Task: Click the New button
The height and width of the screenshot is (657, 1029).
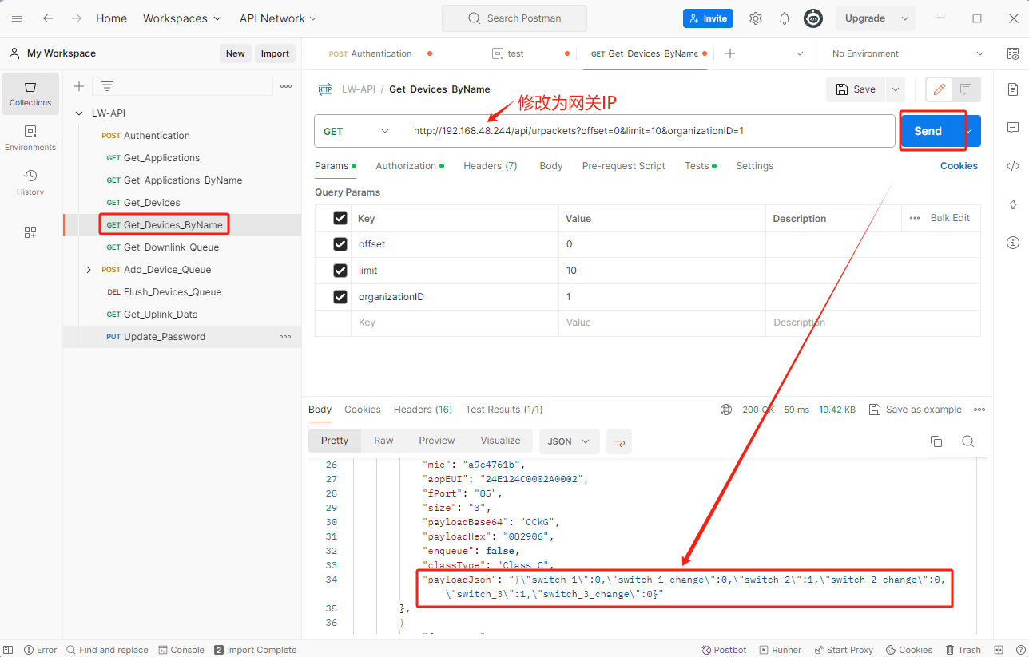Action: [x=236, y=53]
